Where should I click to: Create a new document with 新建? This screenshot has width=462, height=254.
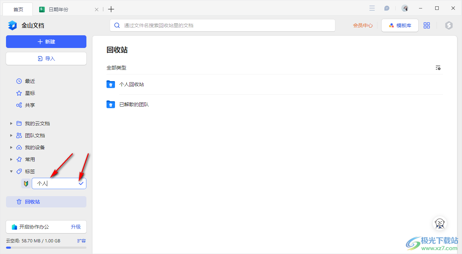[x=46, y=42]
